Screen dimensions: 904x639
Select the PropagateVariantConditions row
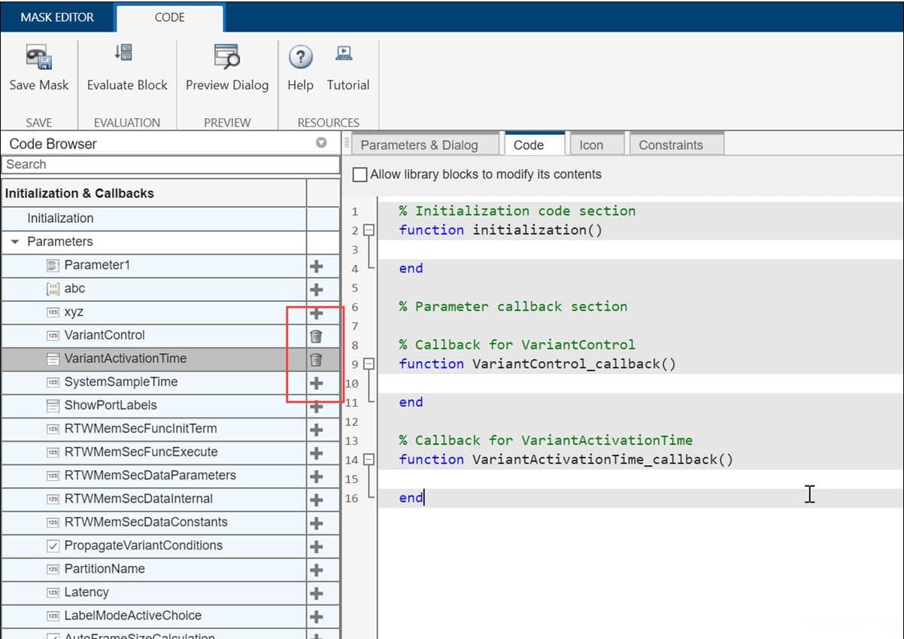tap(154, 545)
